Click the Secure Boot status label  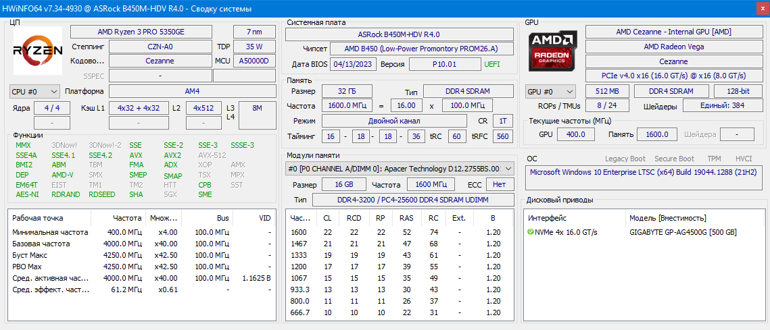(673, 159)
